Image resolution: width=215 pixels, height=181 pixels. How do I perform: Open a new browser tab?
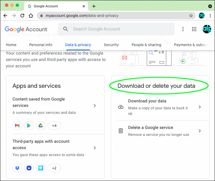tap(94, 6)
